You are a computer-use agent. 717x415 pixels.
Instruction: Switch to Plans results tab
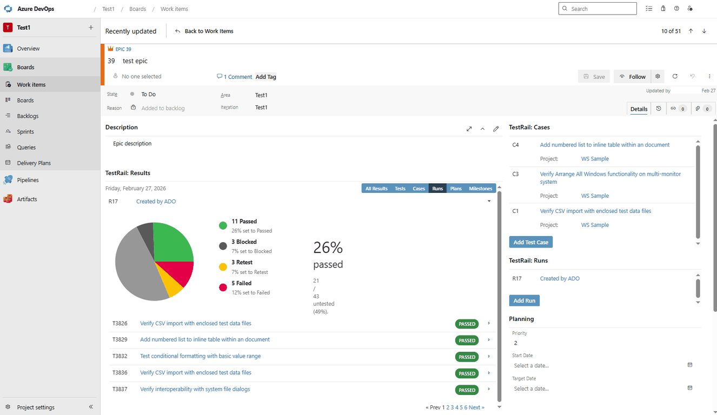click(456, 189)
